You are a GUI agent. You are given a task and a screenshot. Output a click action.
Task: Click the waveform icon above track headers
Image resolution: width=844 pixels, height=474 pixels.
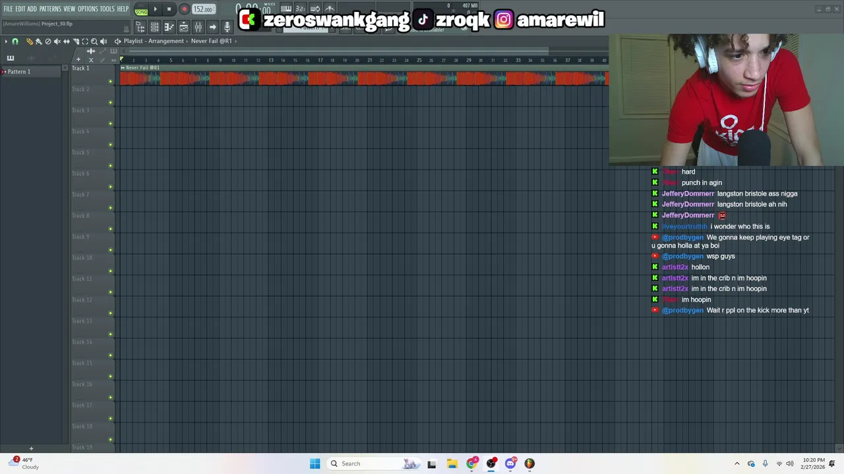[x=91, y=51]
